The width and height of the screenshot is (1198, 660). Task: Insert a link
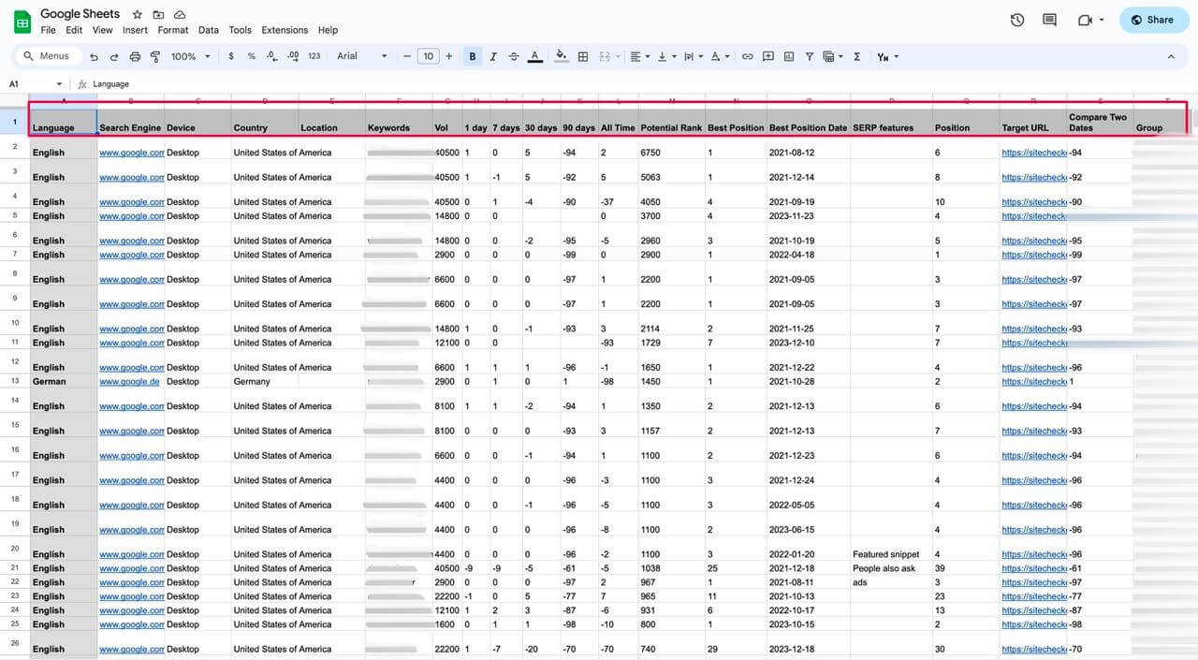click(x=747, y=56)
